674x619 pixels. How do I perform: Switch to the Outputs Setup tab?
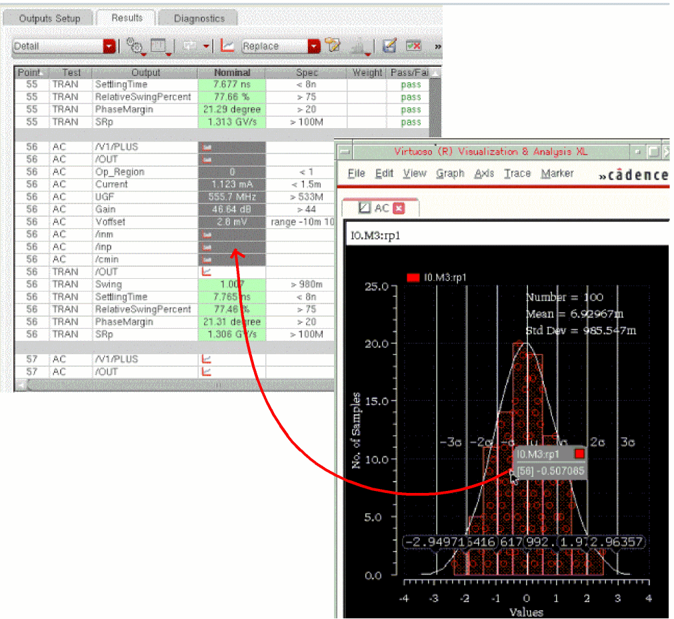(49, 18)
